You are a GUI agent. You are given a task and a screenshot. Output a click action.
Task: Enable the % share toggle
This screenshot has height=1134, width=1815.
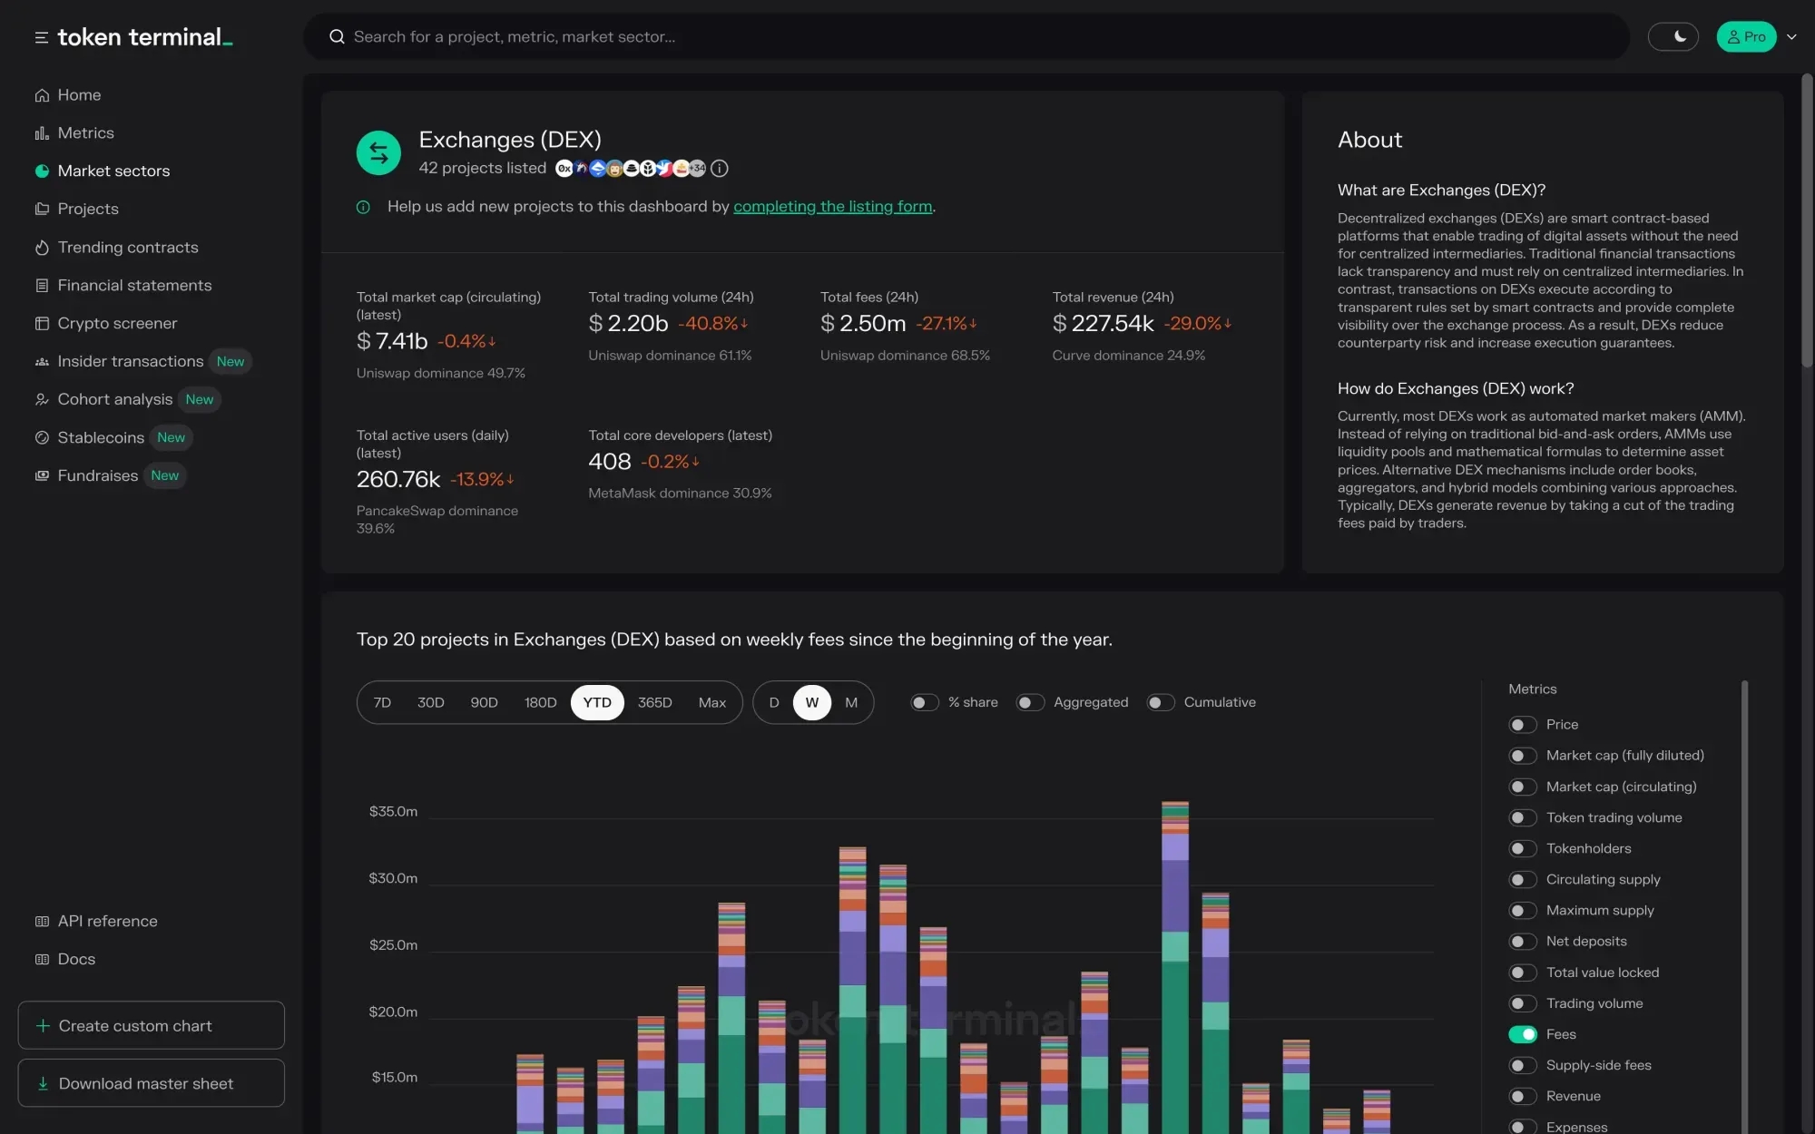click(924, 703)
